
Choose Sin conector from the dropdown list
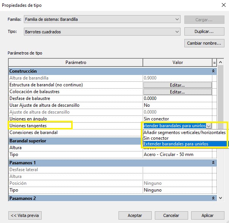pos(156,138)
